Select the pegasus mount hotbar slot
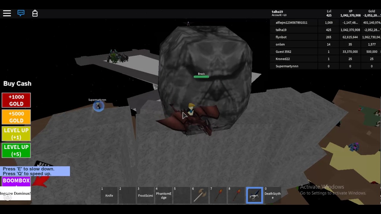 254,195
